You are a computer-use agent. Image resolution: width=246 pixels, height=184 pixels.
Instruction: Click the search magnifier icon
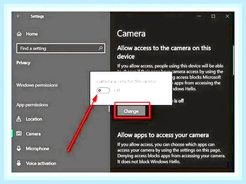click(100, 48)
